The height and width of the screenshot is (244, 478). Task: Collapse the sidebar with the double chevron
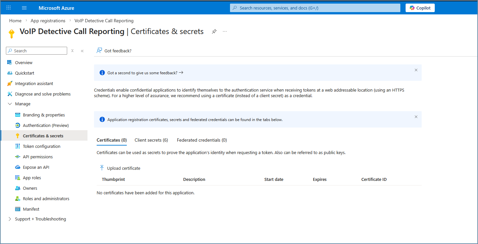pos(82,51)
